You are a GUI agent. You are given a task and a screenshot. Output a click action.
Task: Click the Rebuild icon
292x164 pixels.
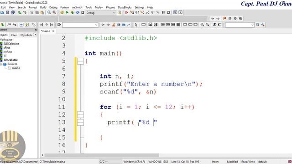pos(78,12)
